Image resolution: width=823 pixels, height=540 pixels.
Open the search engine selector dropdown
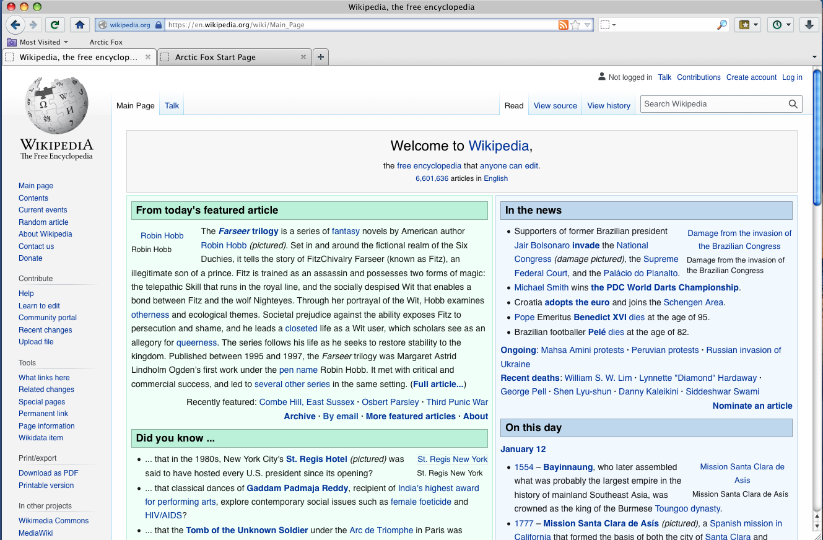pyautogui.click(x=608, y=25)
